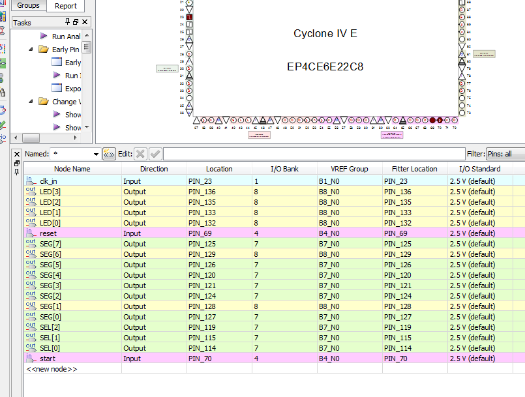Select the LED[3] node name
This screenshot has width=525, height=397.
[x=50, y=192]
